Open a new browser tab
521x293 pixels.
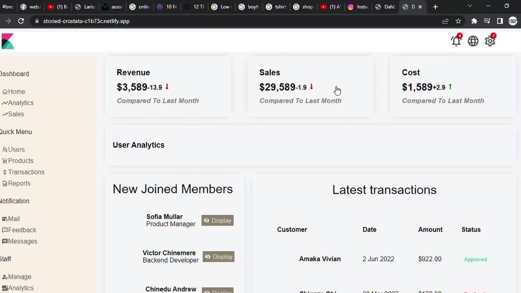[x=435, y=7]
